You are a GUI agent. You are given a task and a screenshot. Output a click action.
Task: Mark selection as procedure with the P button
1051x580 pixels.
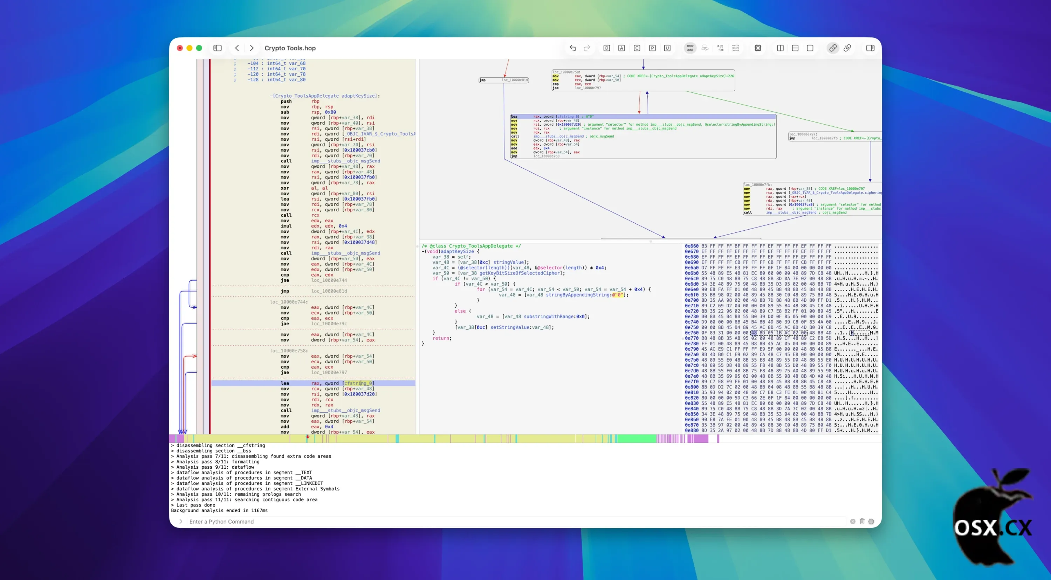coord(652,48)
